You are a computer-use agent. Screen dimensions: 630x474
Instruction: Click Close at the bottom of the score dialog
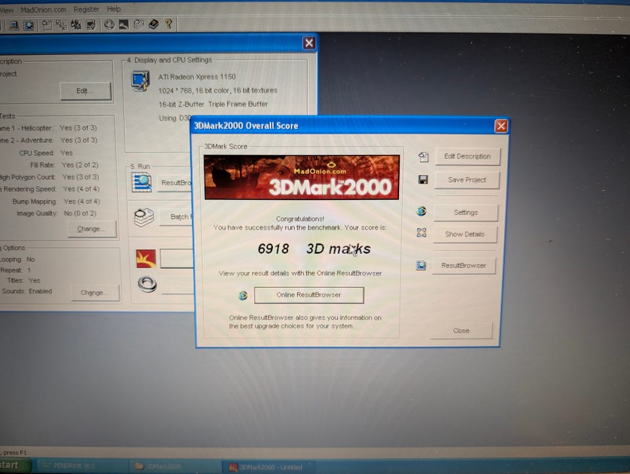point(461,330)
